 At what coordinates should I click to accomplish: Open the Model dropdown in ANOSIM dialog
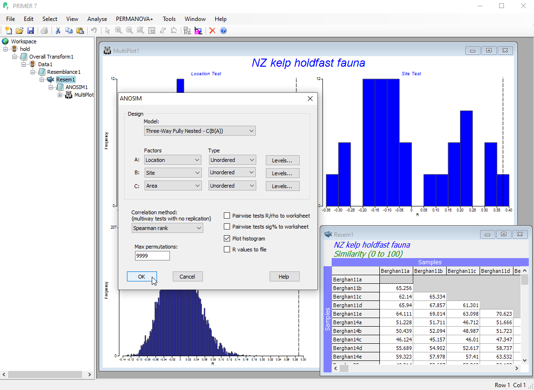pyautogui.click(x=199, y=131)
